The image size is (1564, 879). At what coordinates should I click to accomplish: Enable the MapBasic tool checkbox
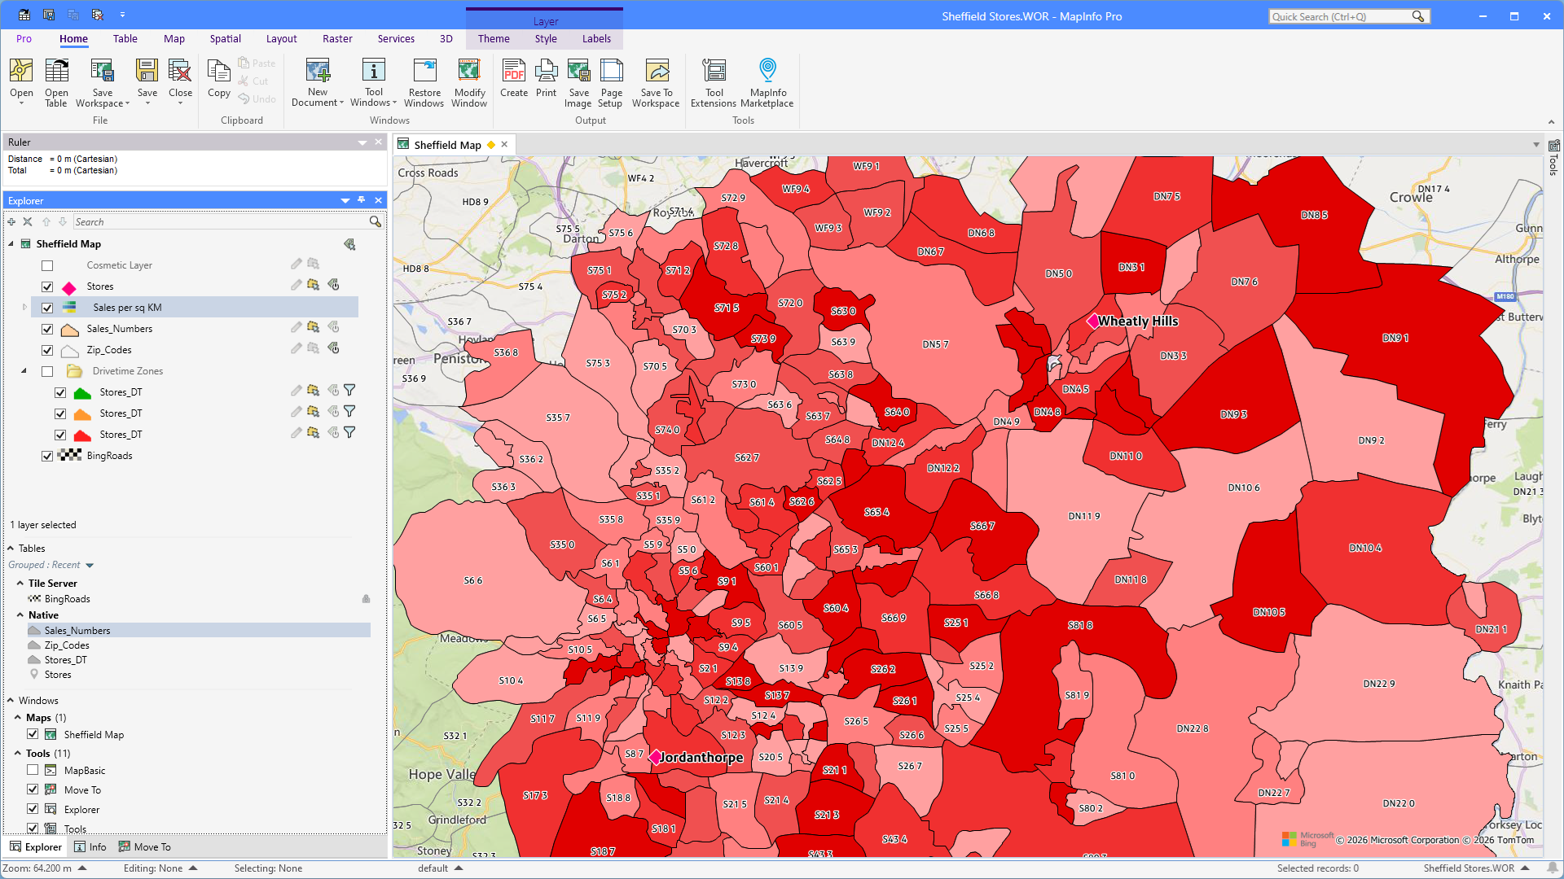[33, 770]
